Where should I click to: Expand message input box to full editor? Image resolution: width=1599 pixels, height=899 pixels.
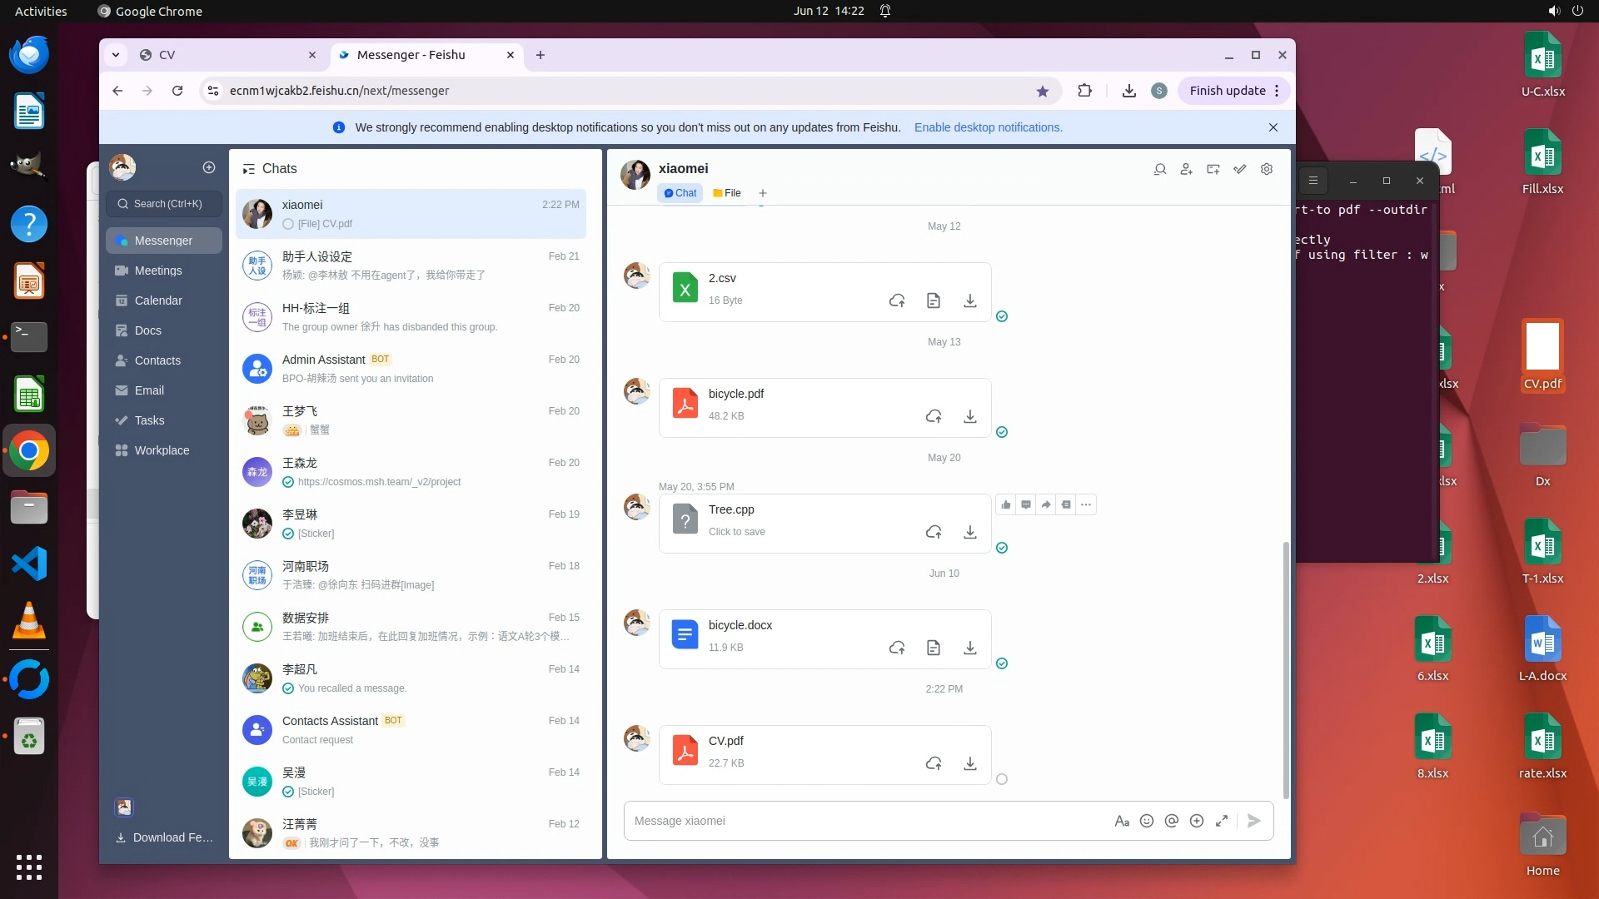[1222, 821]
